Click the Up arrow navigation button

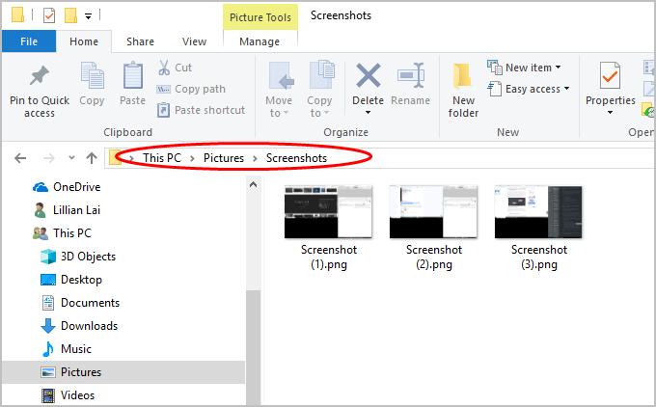(92, 158)
